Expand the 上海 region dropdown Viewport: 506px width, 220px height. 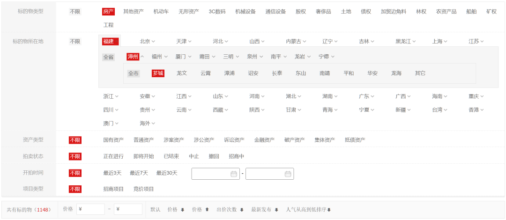click(440, 41)
